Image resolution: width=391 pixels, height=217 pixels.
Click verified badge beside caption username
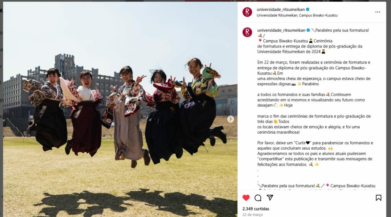coord(308,30)
